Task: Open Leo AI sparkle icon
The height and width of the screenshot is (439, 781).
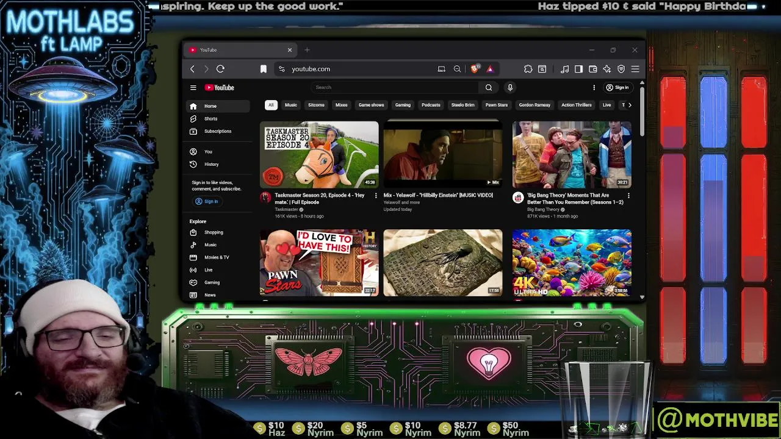Action: tap(606, 69)
